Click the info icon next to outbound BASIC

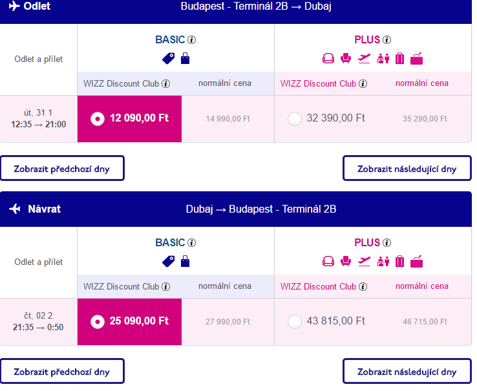pyautogui.click(x=192, y=40)
